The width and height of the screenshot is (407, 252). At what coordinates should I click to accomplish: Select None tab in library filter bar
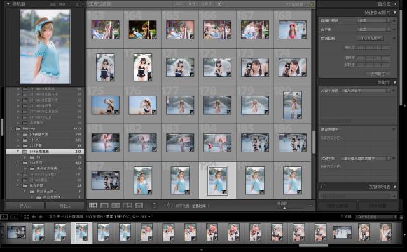(219, 4)
